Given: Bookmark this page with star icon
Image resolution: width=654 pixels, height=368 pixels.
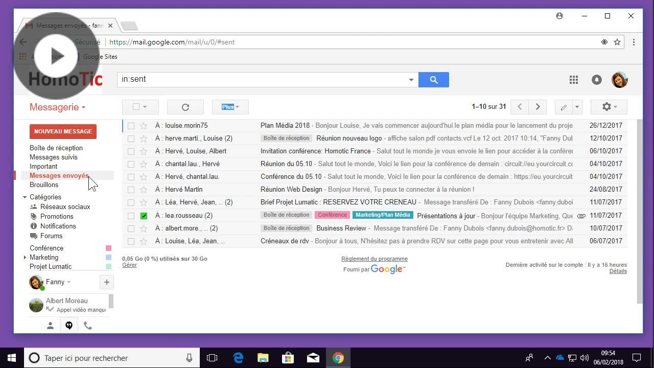Looking at the screenshot, I should (617, 42).
